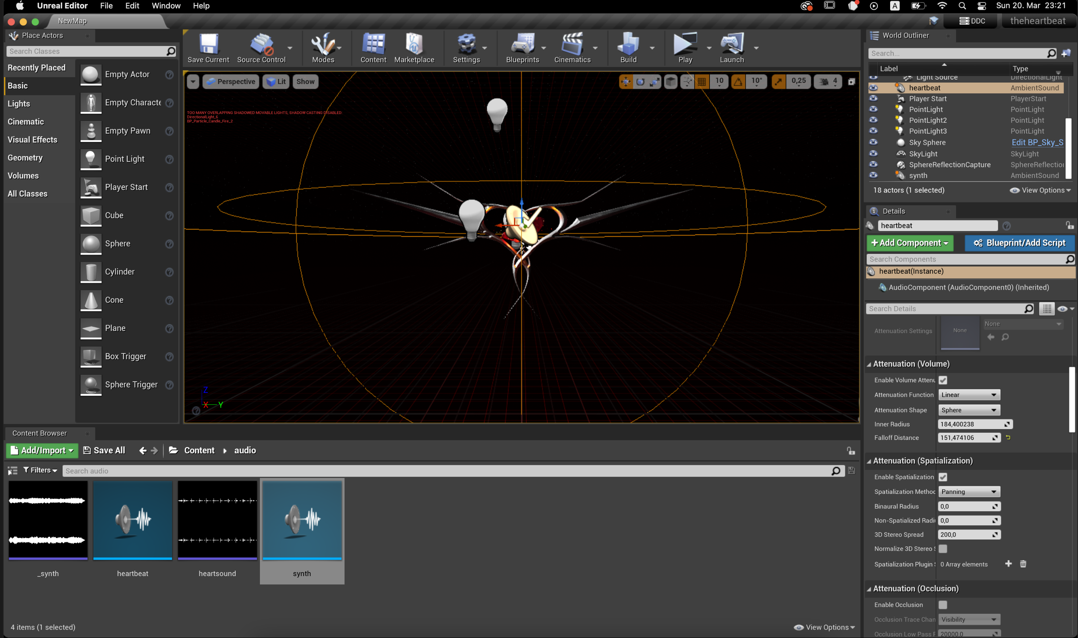Open the File menu

[x=106, y=5]
